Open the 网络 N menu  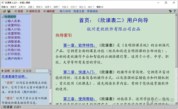point(5,7)
